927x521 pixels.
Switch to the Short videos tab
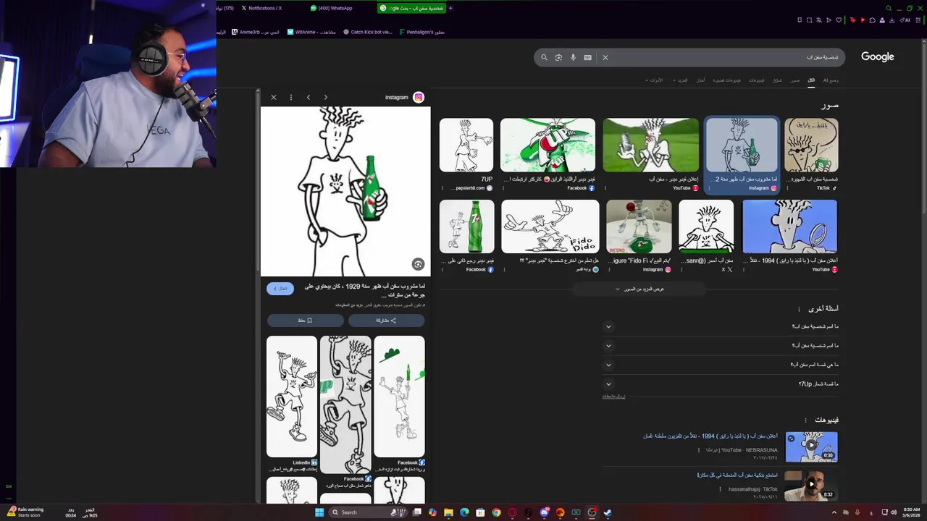point(726,80)
